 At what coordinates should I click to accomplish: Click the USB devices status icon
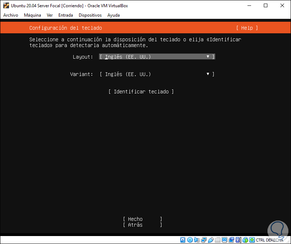tap(211, 240)
